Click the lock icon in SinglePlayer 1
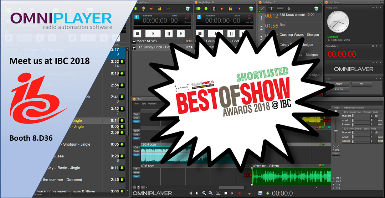385x198 pixels. pos(160,9)
